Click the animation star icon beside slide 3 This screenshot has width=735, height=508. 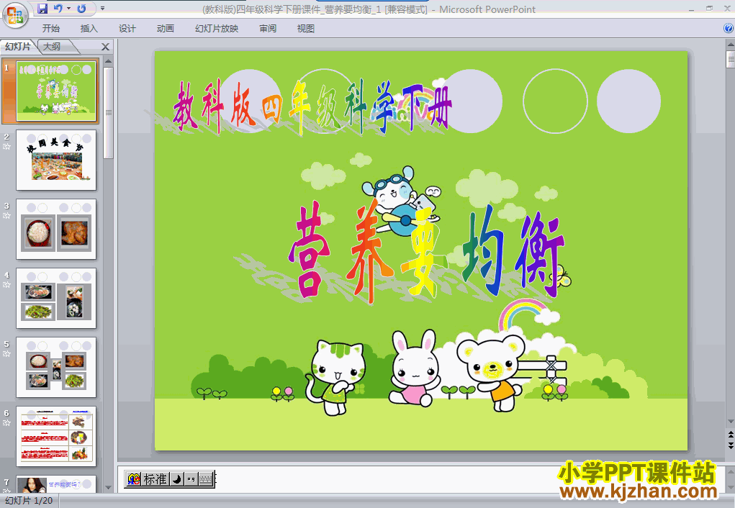tap(6, 216)
